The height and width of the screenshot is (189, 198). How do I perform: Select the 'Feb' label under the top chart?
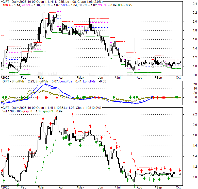24,78
